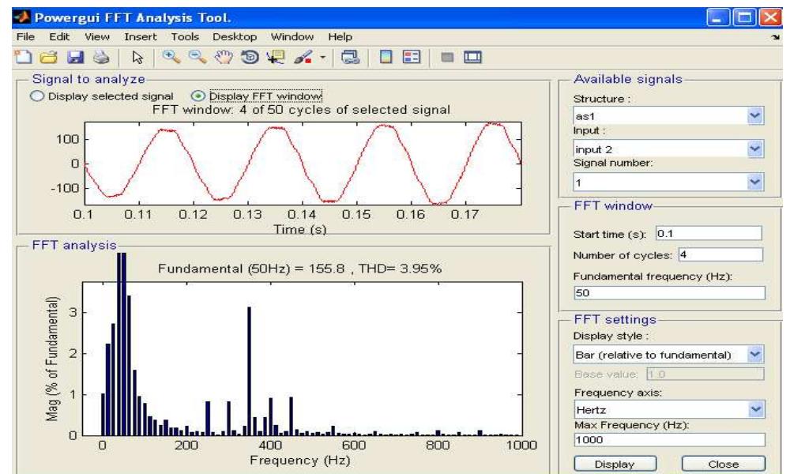This screenshot has height=474, width=790.
Task: Activate the Zoom In magnifier tool
Action: coord(171,57)
